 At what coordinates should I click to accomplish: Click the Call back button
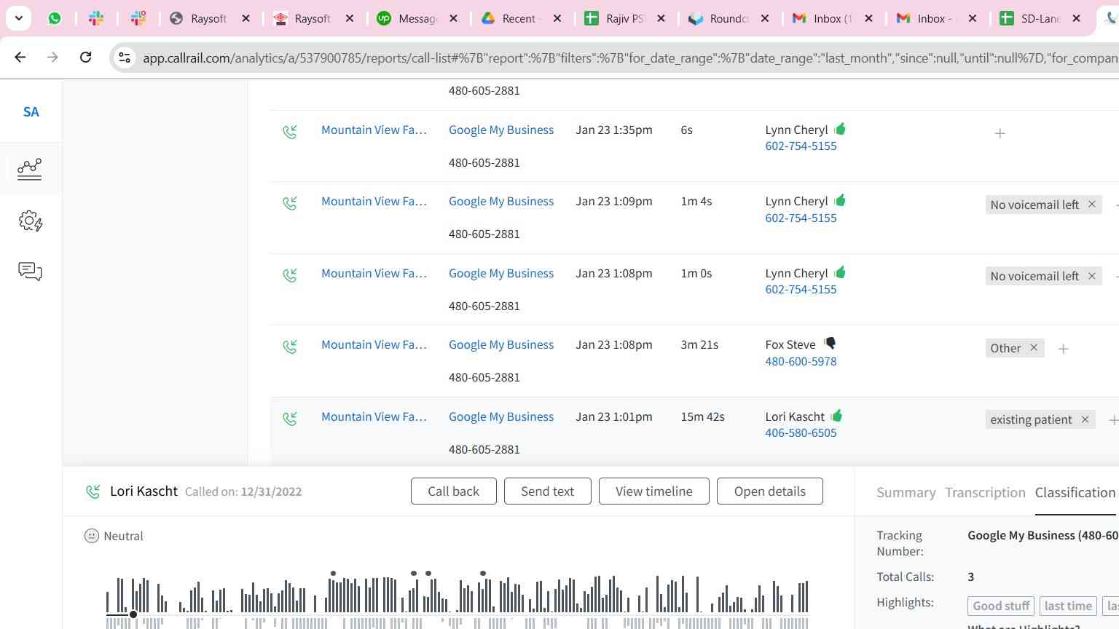tap(453, 491)
